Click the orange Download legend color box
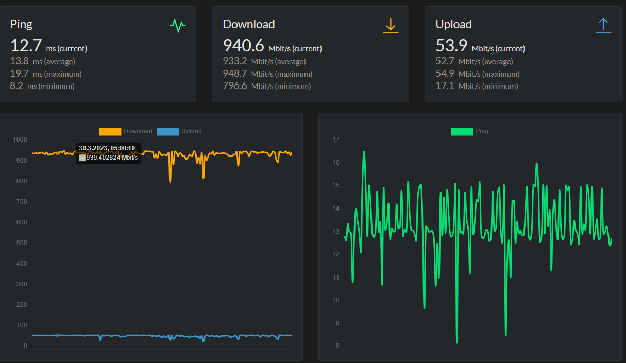 pyautogui.click(x=110, y=131)
